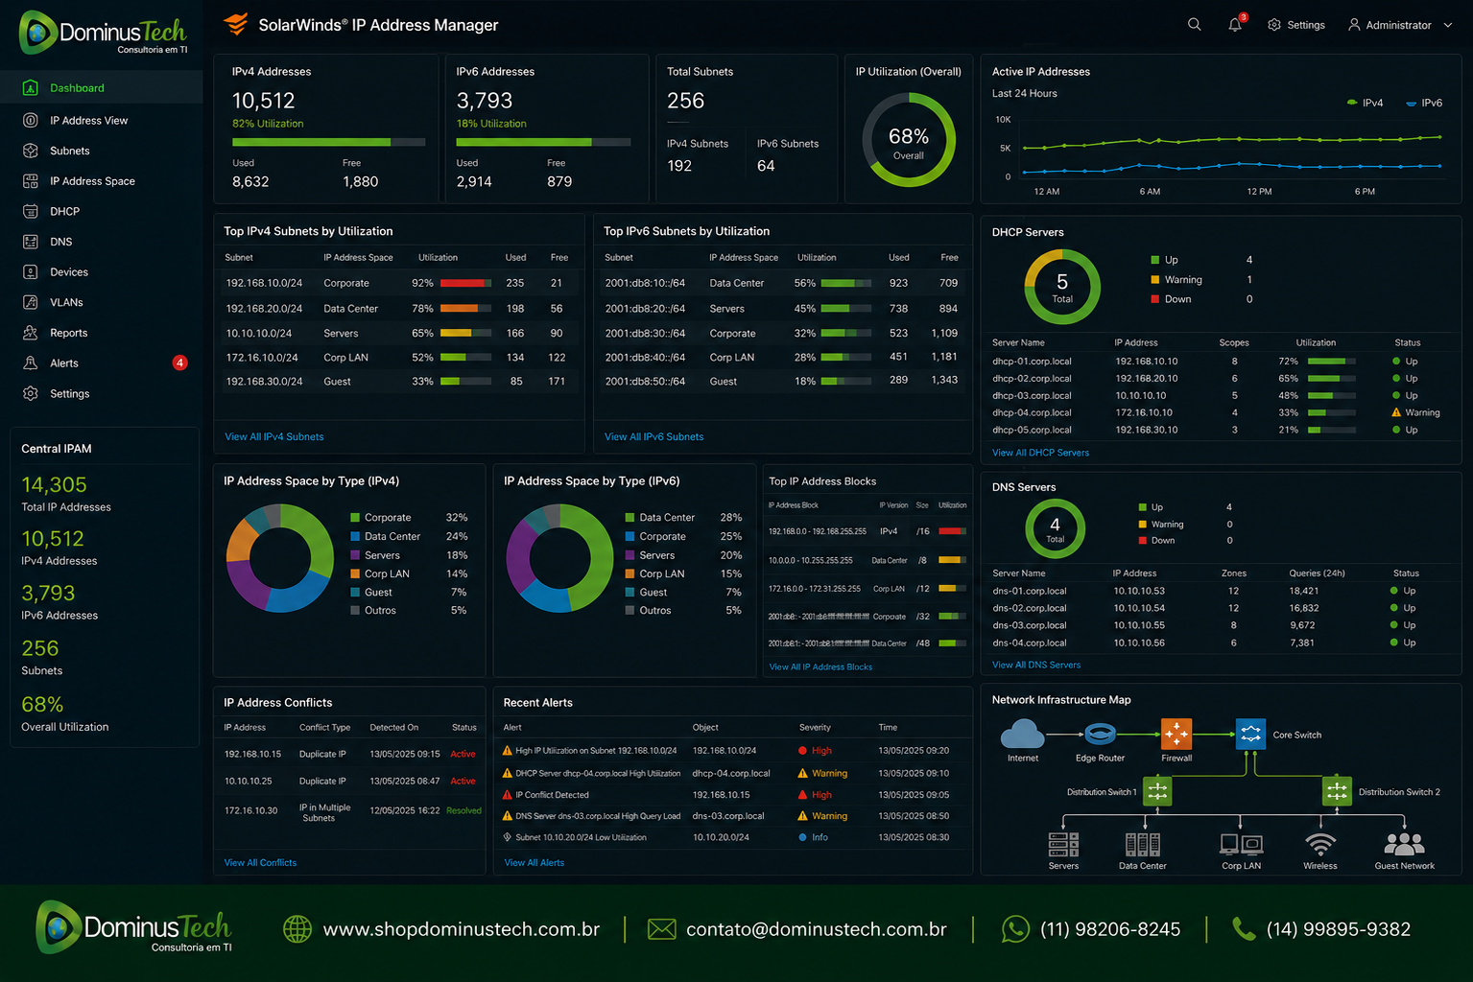Click the Corporate green legend swatch (IPv4)
1473x982 pixels.
(x=355, y=517)
